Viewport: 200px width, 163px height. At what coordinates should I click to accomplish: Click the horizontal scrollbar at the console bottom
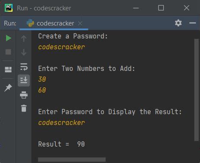[x=72, y=160]
